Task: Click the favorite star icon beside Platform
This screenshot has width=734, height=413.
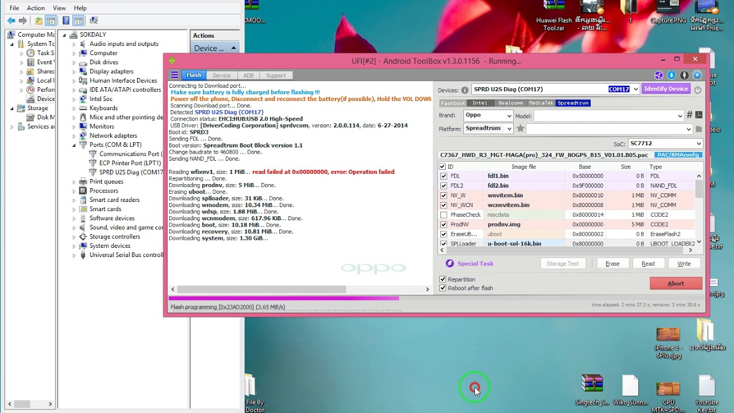Action: (521, 128)
